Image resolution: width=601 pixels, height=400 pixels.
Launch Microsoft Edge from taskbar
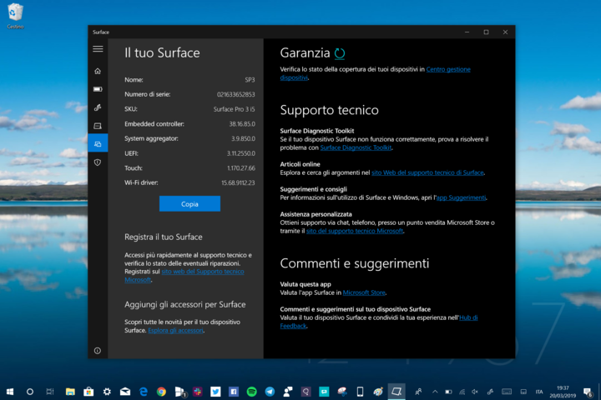[144, 392]
